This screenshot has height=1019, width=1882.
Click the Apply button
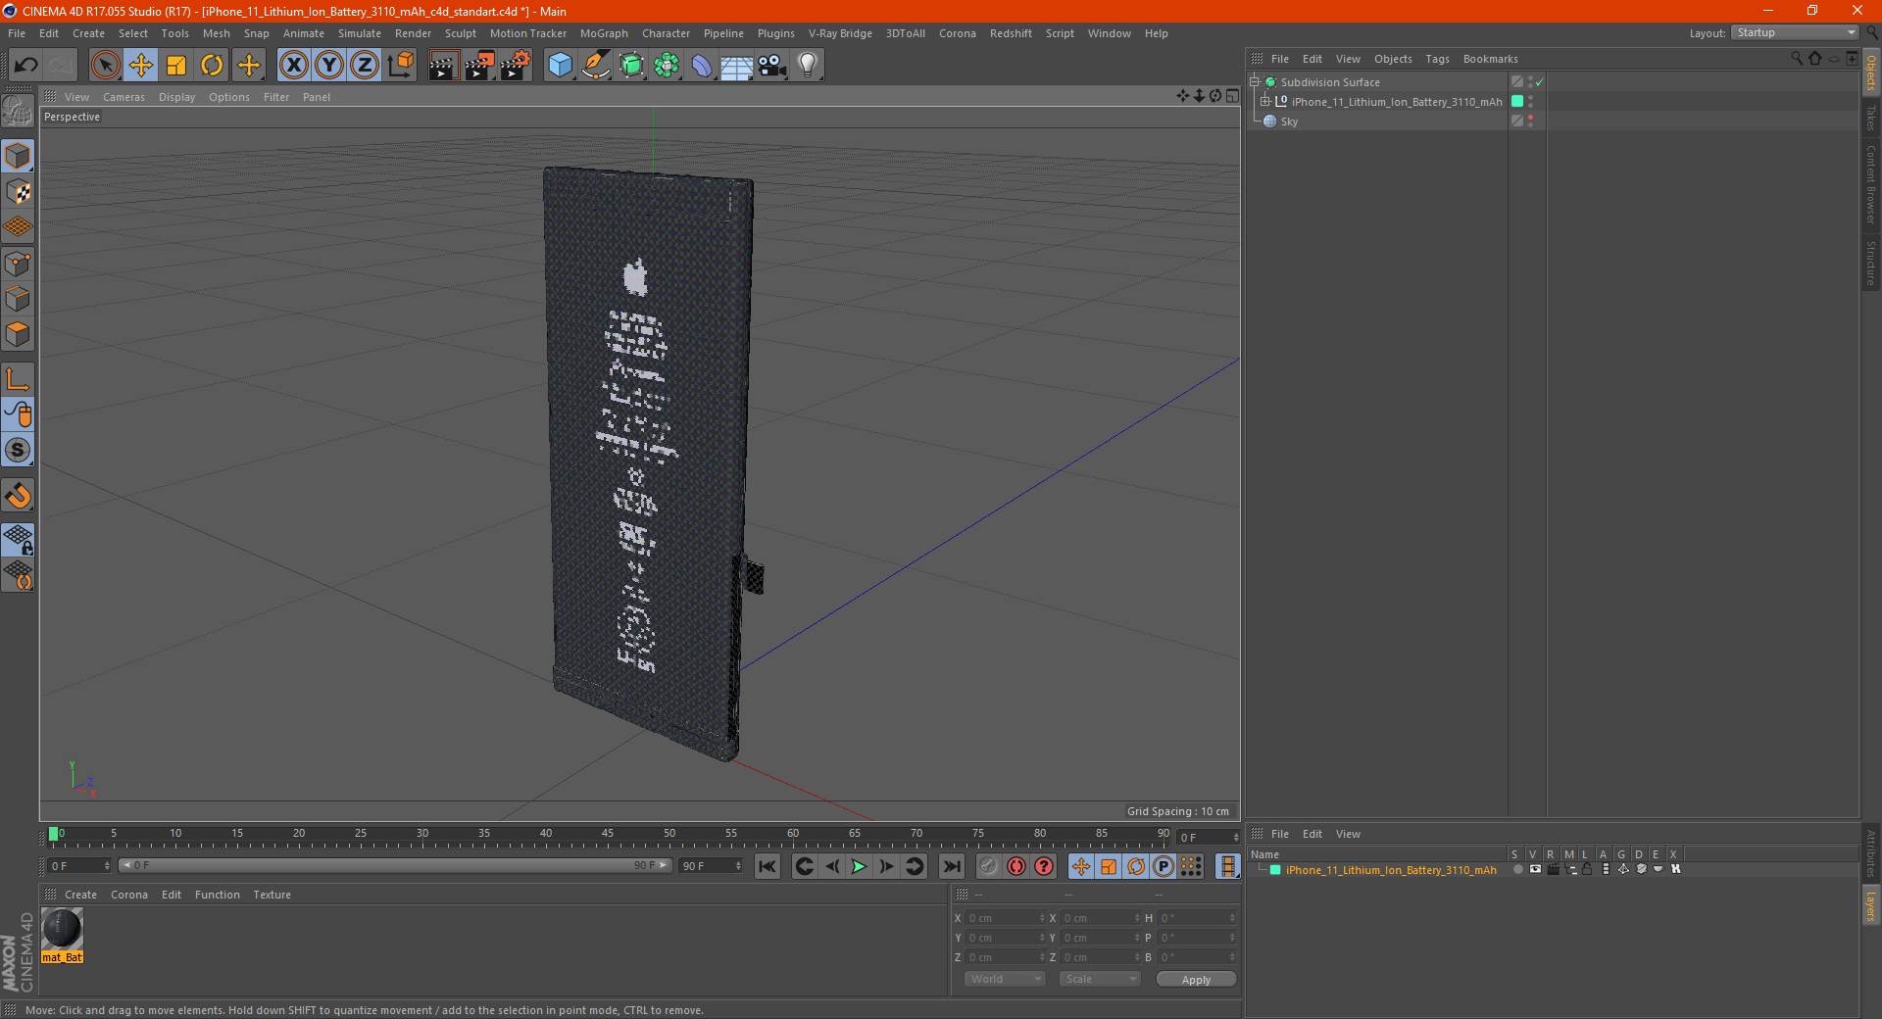click(1196, 979)
